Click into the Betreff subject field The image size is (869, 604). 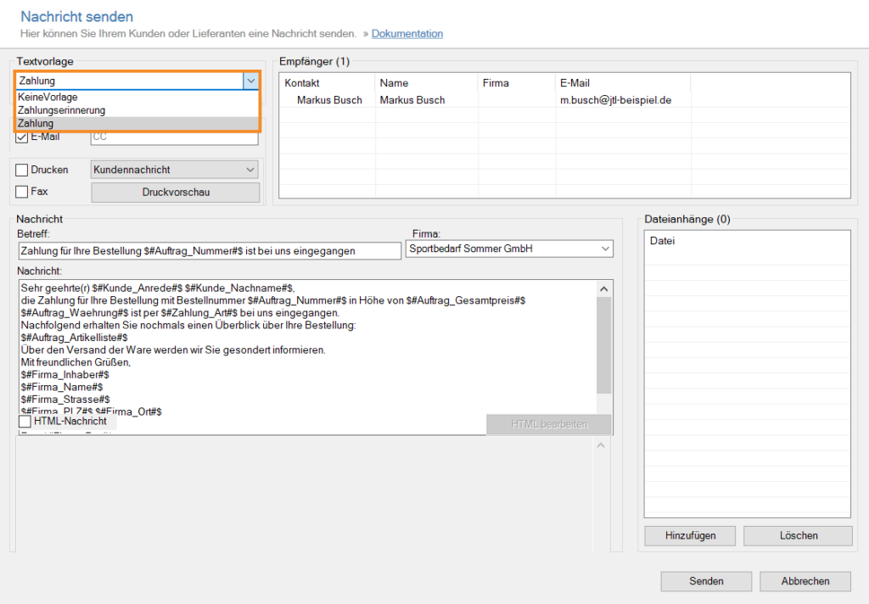209,251
